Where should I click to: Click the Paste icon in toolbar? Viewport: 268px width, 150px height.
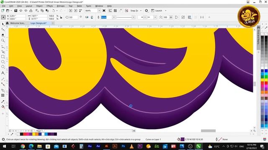(47, 10)
